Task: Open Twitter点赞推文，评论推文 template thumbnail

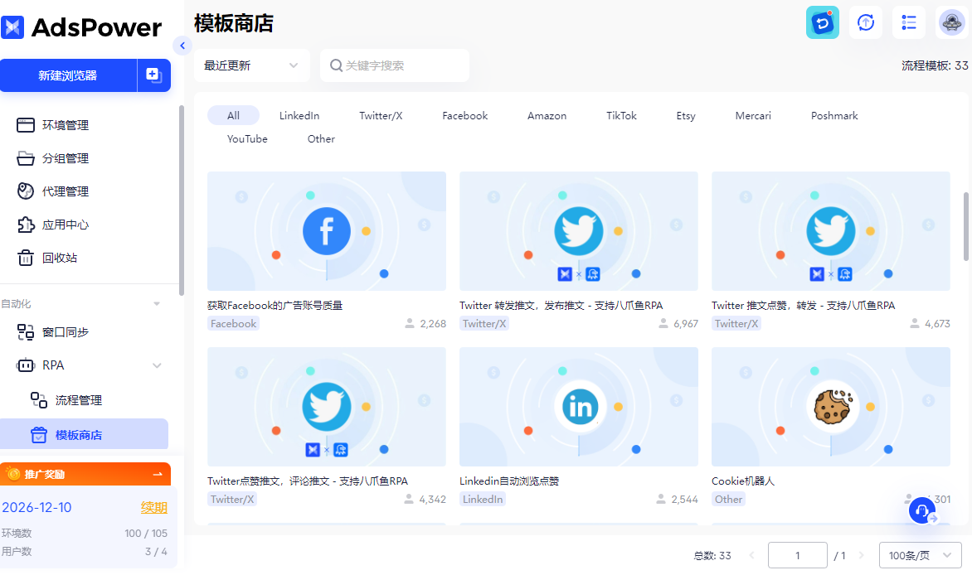Action: (327, 407)
